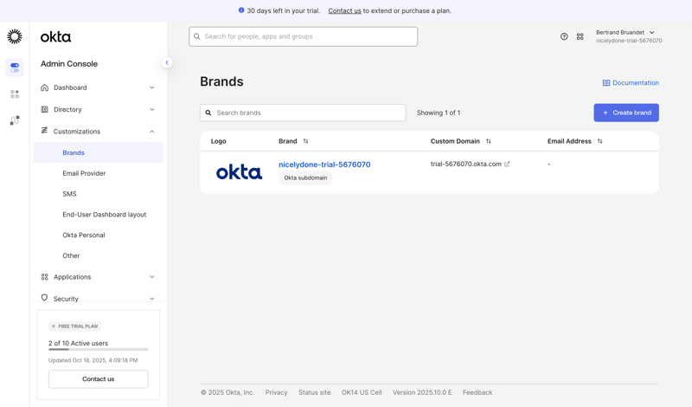Click Version 2025.10.0 E in footer
Screen dimensions: 692x407
pyautogui.click(x=422, y=392)
